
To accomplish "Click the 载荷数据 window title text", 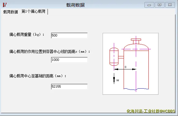I will coord(75,5).
